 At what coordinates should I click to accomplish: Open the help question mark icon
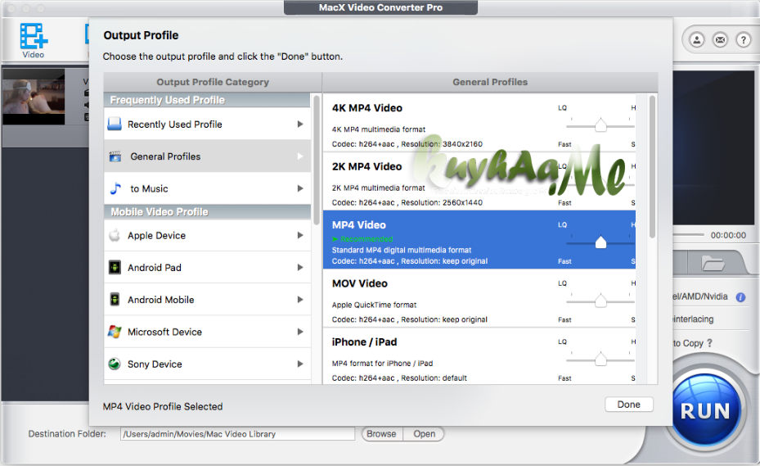[743, 40]
